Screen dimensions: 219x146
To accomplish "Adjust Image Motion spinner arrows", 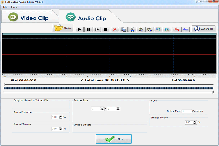I will click(x=195, y=122).
